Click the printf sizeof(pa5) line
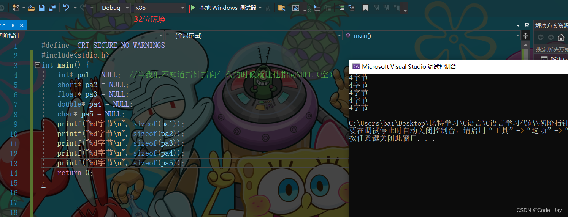568x217 pixels. point(121,163)
